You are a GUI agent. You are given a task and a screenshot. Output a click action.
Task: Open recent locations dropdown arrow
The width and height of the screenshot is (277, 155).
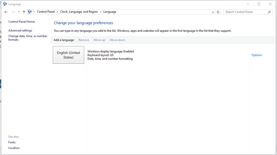19,12
